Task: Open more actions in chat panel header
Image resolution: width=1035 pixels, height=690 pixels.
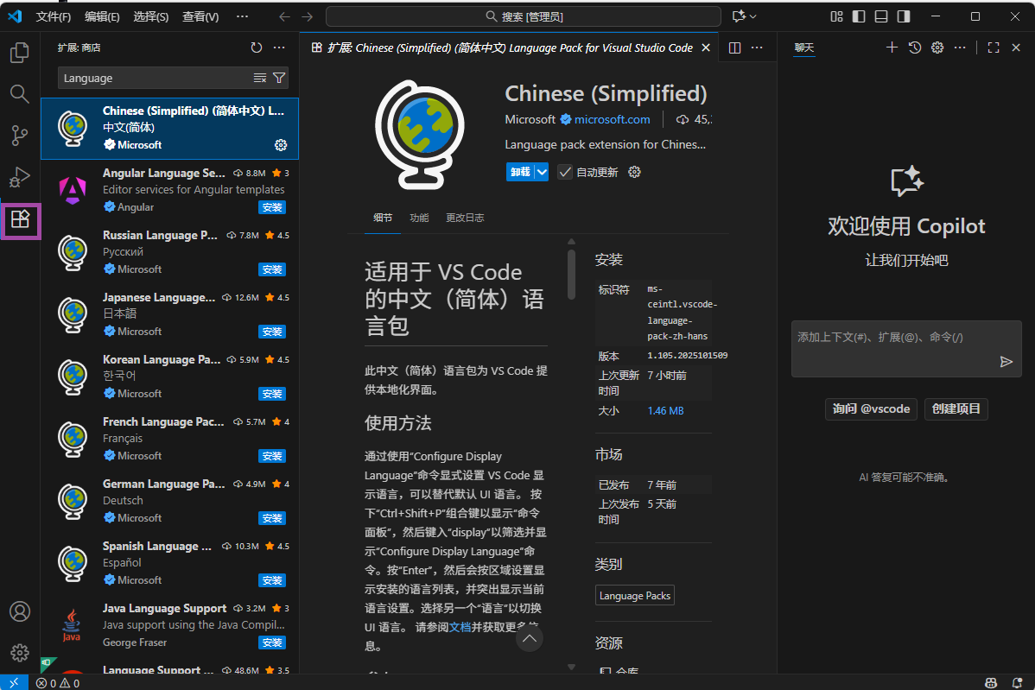Action: coord(960,47)
